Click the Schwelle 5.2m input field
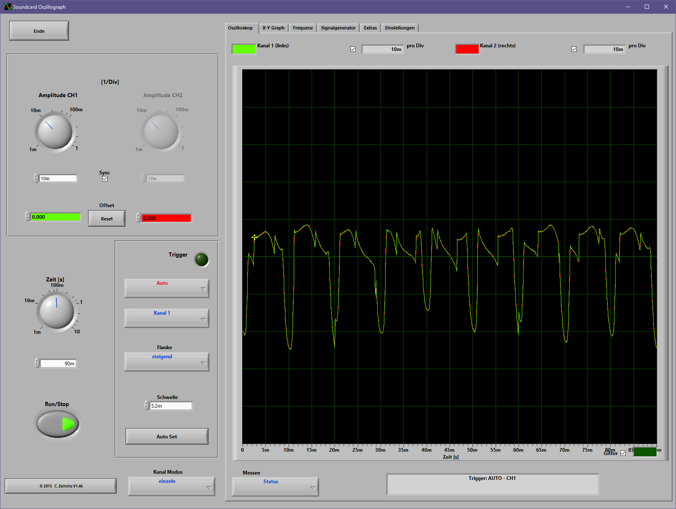This screenshot has height=509, width=676. [171, 406]
